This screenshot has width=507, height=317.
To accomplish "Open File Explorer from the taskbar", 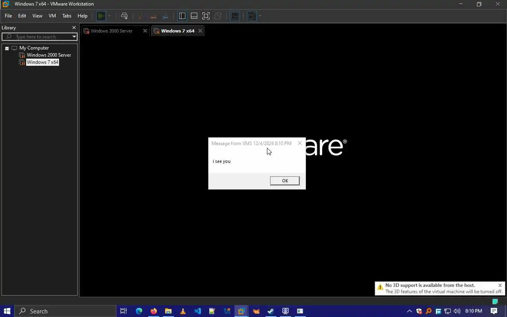I will [168, 311].
